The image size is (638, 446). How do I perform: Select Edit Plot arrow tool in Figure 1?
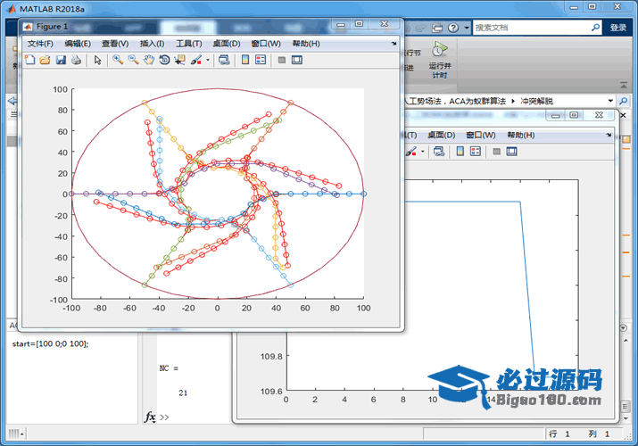tap(97, 60)
